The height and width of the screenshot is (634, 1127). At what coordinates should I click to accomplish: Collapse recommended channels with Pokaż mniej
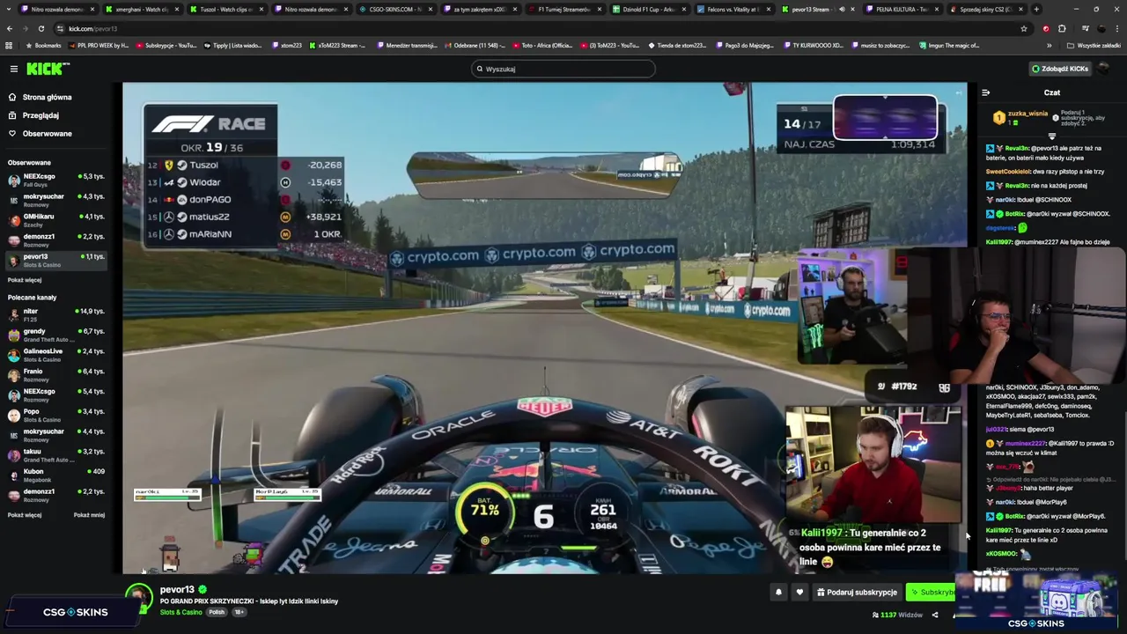tap(89, 515)
